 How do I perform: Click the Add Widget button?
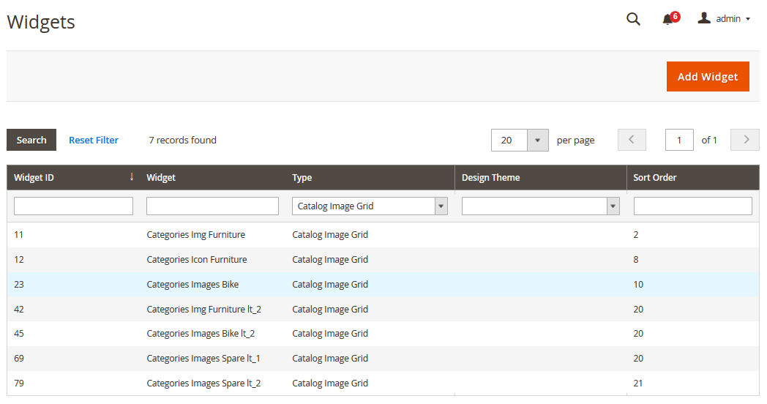708,76
